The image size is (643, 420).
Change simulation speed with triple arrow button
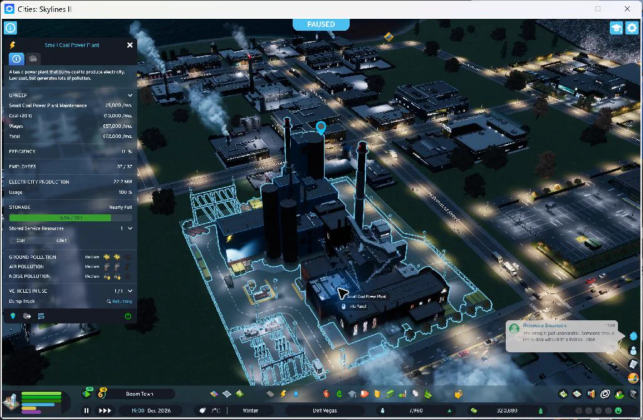[105, 411]
